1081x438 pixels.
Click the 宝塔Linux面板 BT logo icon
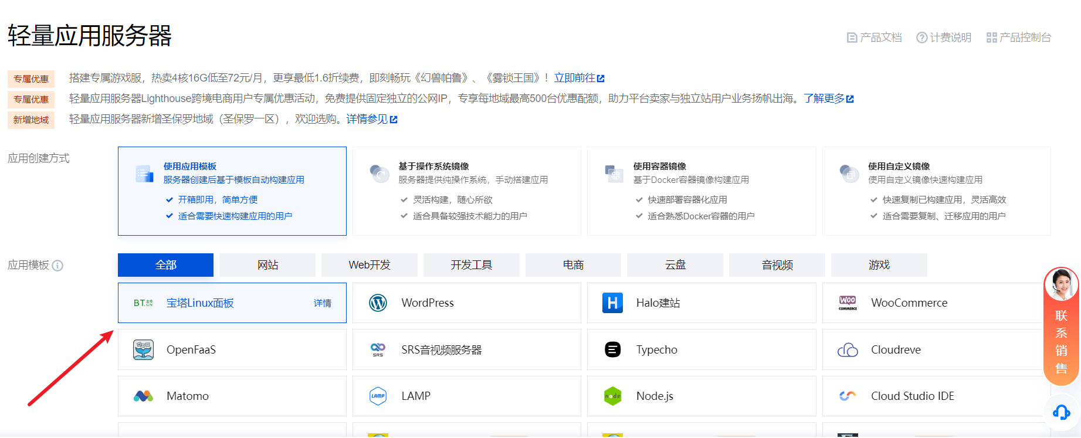[143, 303]
